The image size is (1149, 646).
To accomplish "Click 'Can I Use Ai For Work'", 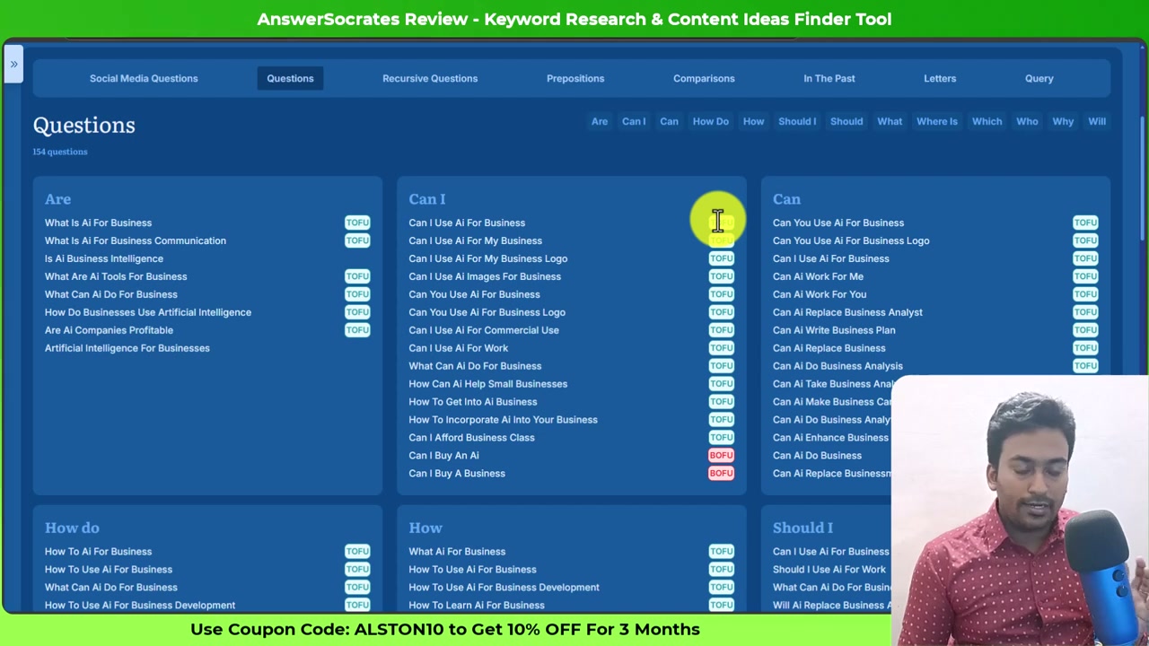I will click(459, 348).
